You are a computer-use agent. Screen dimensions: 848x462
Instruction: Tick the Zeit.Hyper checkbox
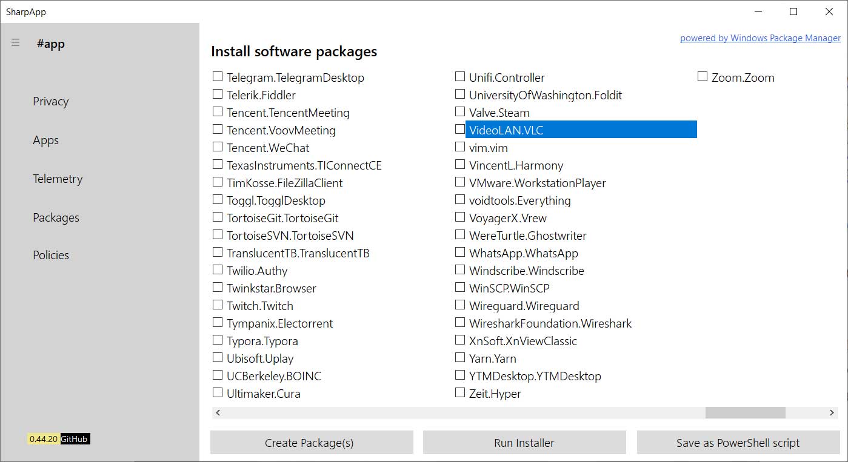tap(460, 392)
